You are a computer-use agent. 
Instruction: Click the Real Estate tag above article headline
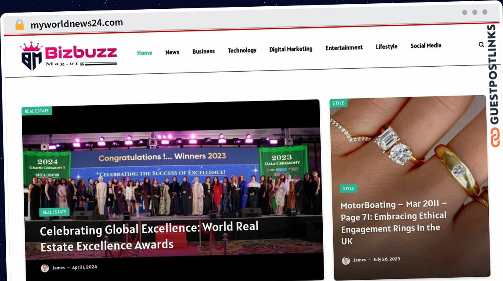coord(54,212)
